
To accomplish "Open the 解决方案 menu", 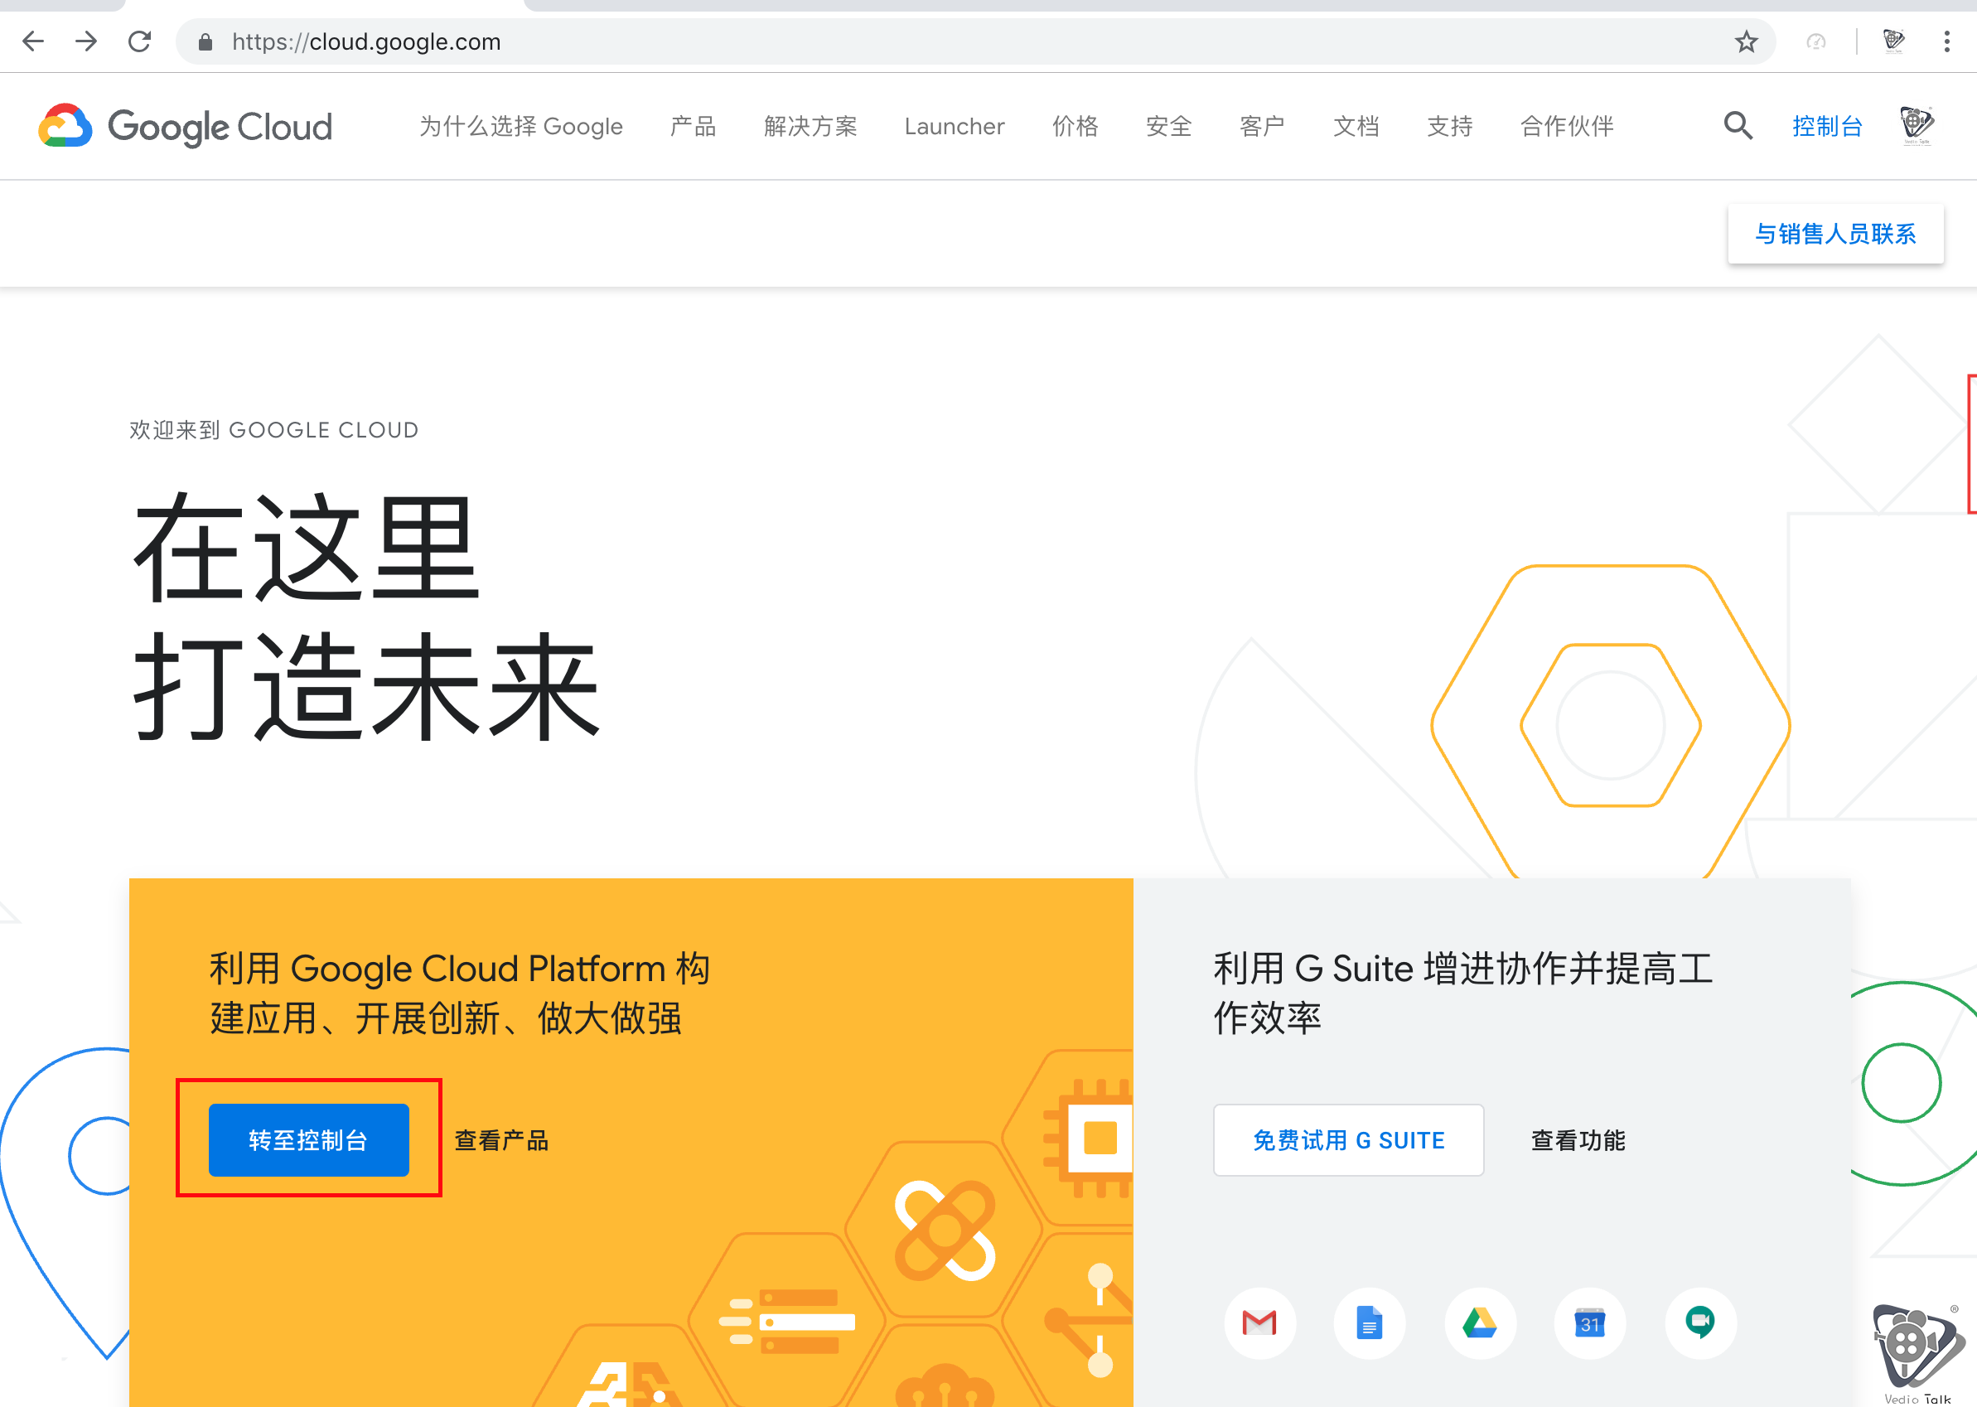I will [x=810, y=127].
